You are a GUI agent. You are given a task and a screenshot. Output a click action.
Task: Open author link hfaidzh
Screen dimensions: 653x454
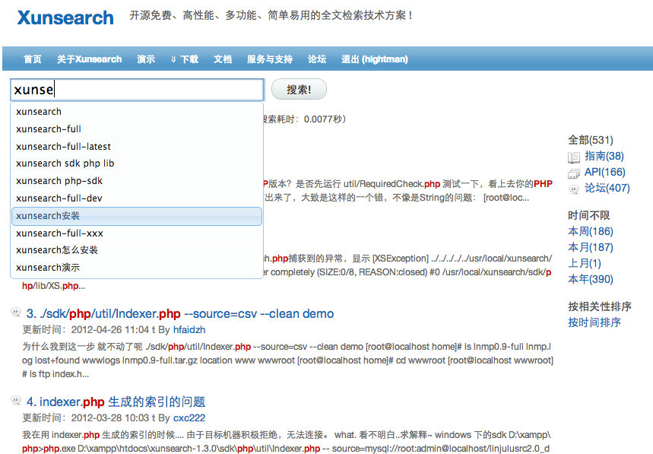click(189, 330)
